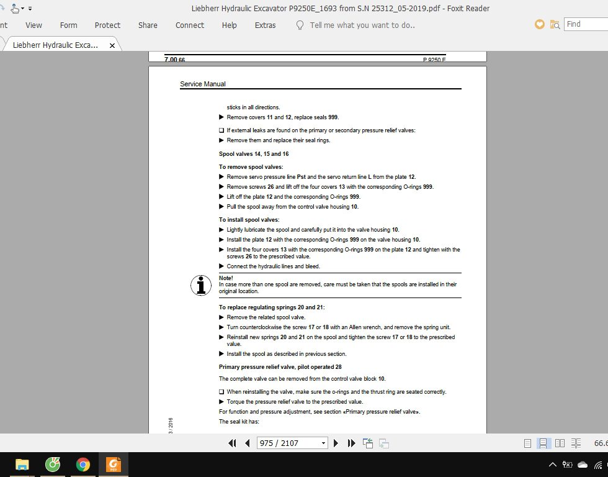This screenshot has width=608, height=477.
Task: Switch to facing pages view
Action: pyautogui.click(x=560, y=443)
